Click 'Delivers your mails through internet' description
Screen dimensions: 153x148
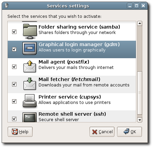(x=76, y=68)
